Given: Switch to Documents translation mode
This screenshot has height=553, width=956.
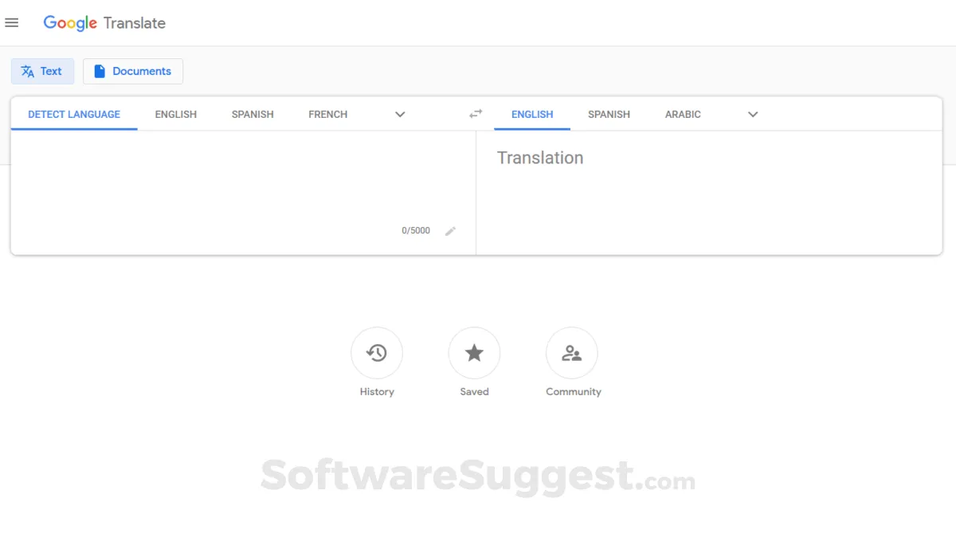Looking at the screenshot, I should pos(133,71).
